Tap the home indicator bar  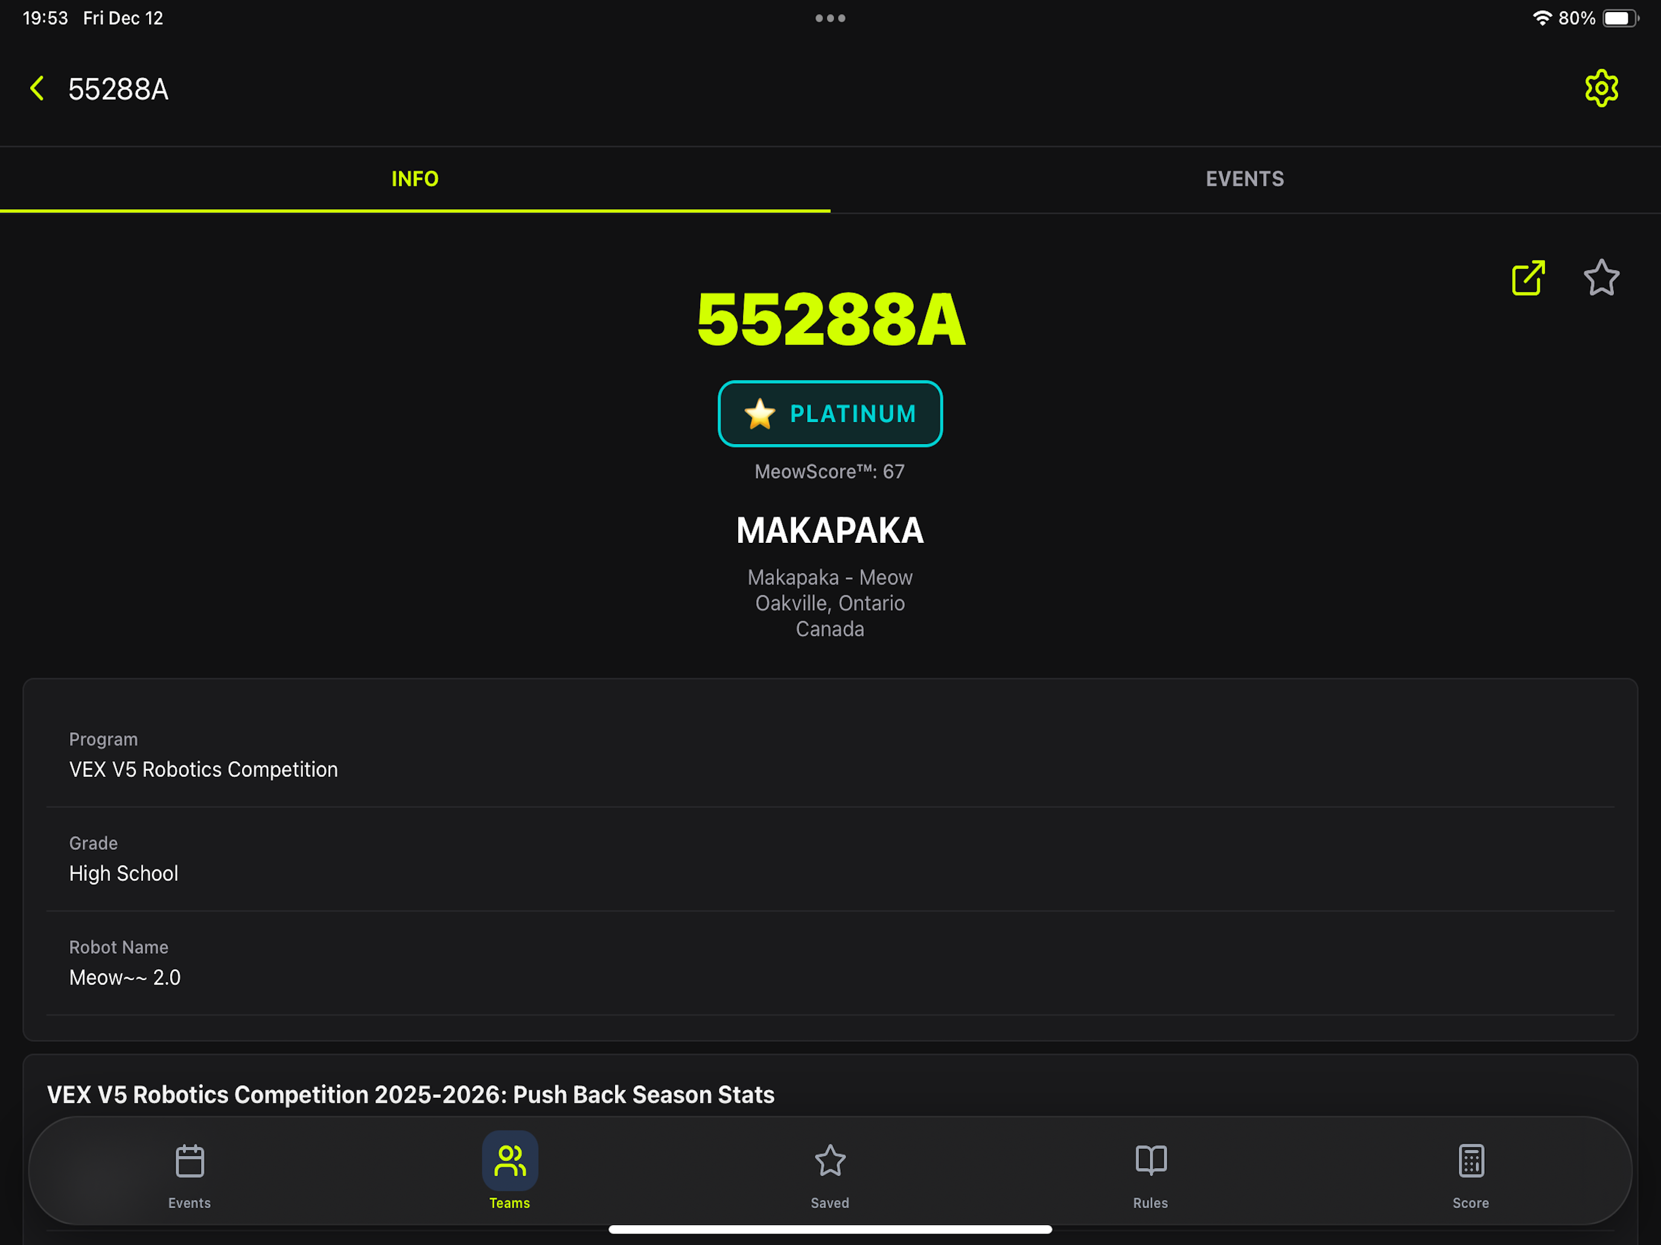[x=830, y=1229]
